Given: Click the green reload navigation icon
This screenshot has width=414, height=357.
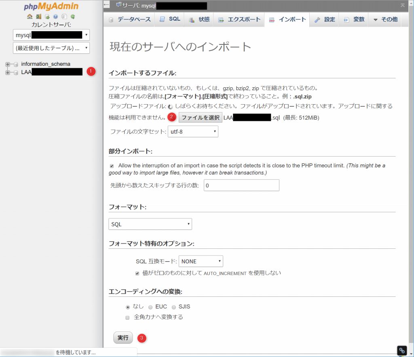Looking at the screenshot, I should [x=73, y=17].
